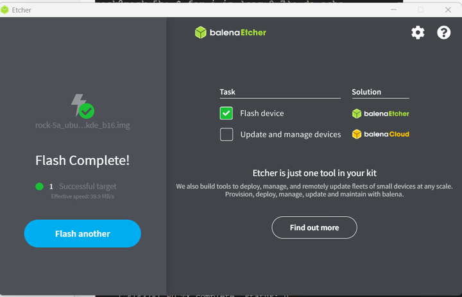Open the help question mark icon

click(444, 33)
